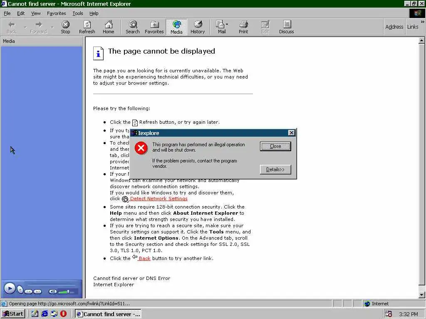
Task: Open the Tools menu
Action: [x=77, y=13]
